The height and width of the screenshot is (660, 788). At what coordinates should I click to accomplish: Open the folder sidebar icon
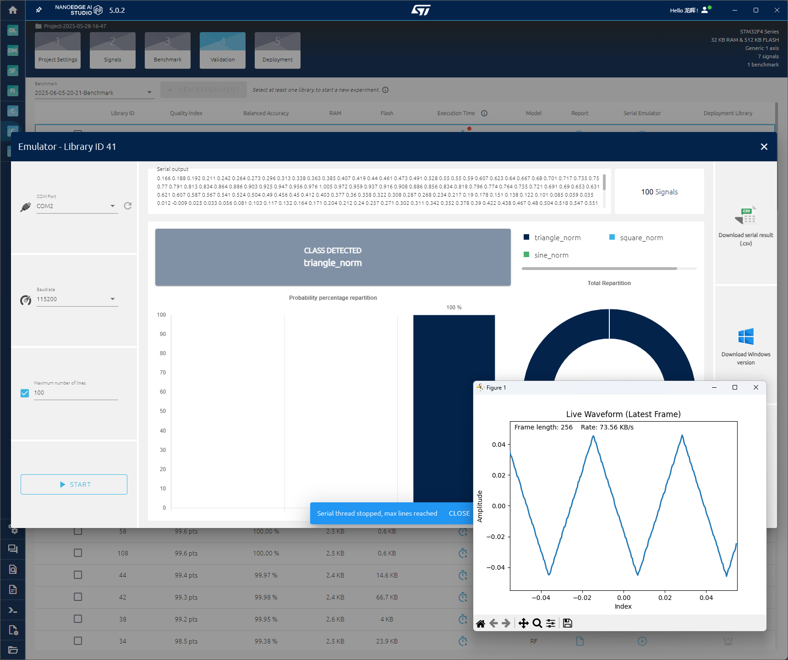point(13,650)
